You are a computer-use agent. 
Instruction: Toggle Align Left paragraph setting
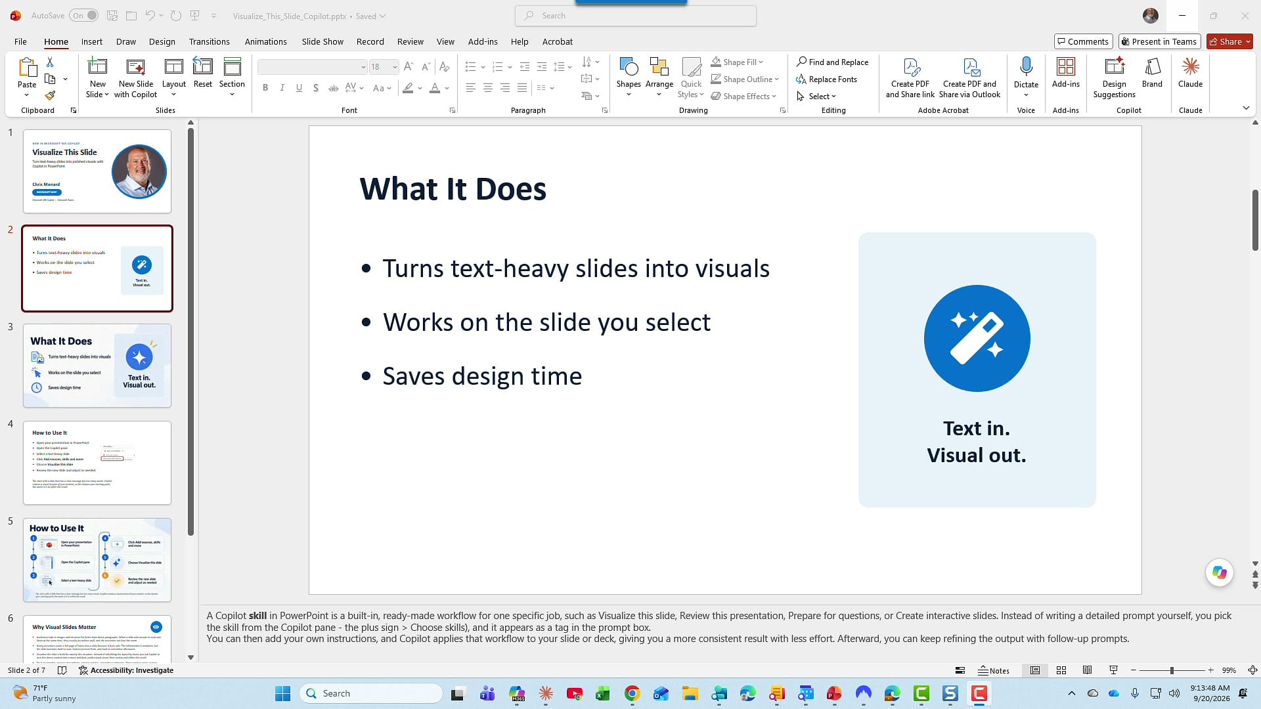[x=470, y=88]
